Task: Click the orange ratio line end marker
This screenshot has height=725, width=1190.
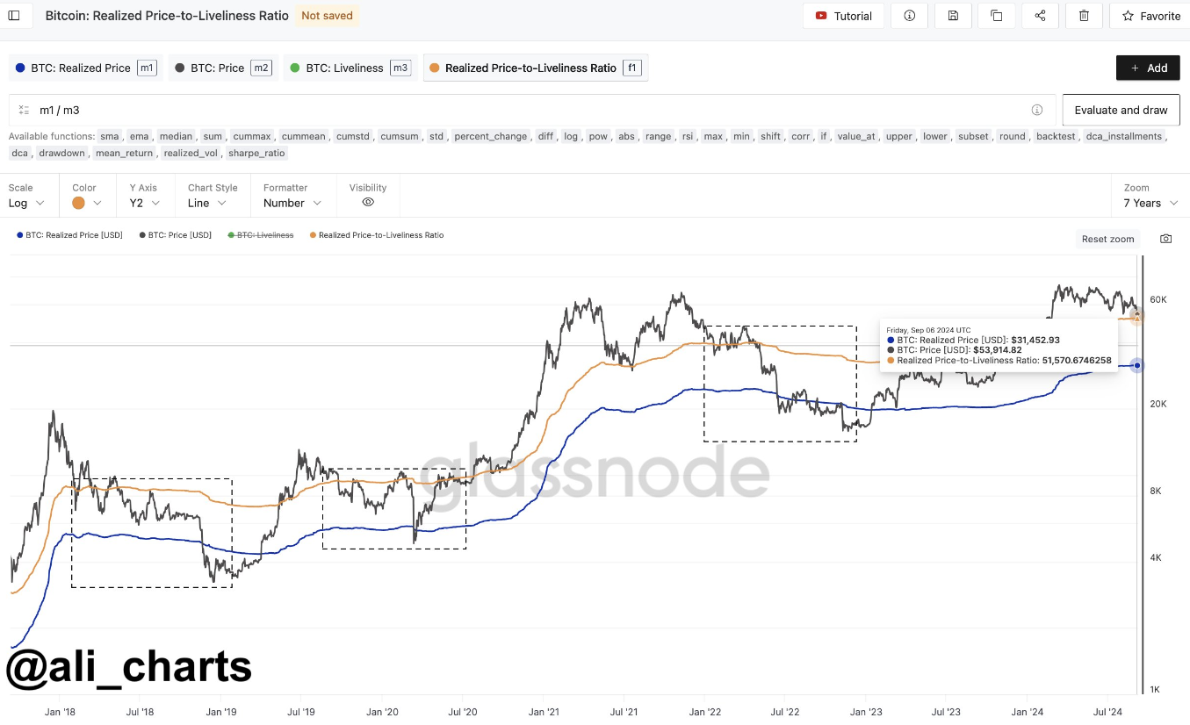Action: coord(1137,317)
